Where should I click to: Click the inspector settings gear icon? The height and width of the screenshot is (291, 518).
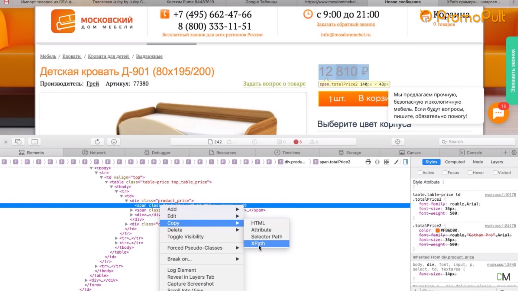514,152
